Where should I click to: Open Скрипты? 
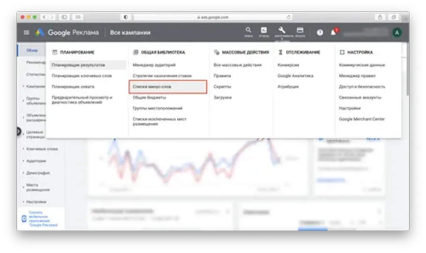pos(222,87)
